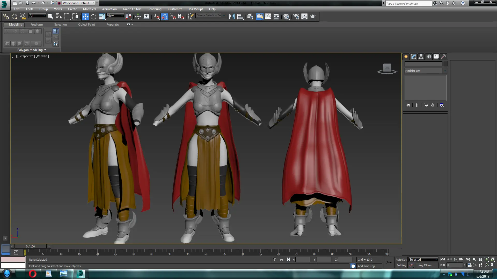Toggle Angle Snap
This screenshot has width=497, height=279.
(164, 17)
